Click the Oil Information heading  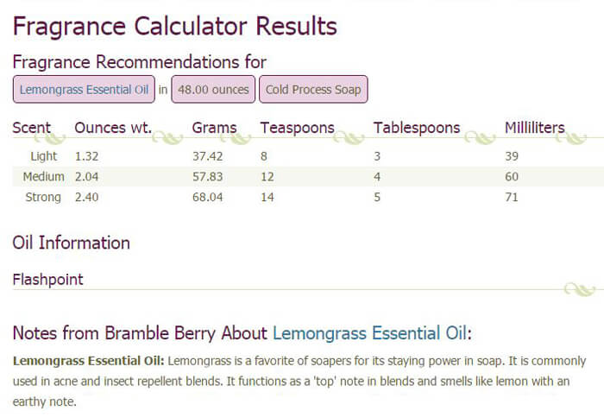(71, 243)
